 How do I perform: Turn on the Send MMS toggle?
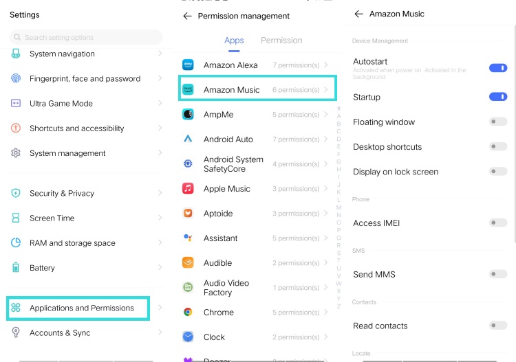click(498, 274)
